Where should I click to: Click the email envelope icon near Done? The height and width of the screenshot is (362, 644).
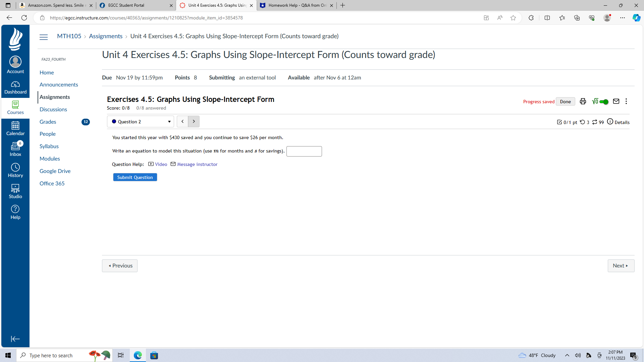(x=616, y=101)
